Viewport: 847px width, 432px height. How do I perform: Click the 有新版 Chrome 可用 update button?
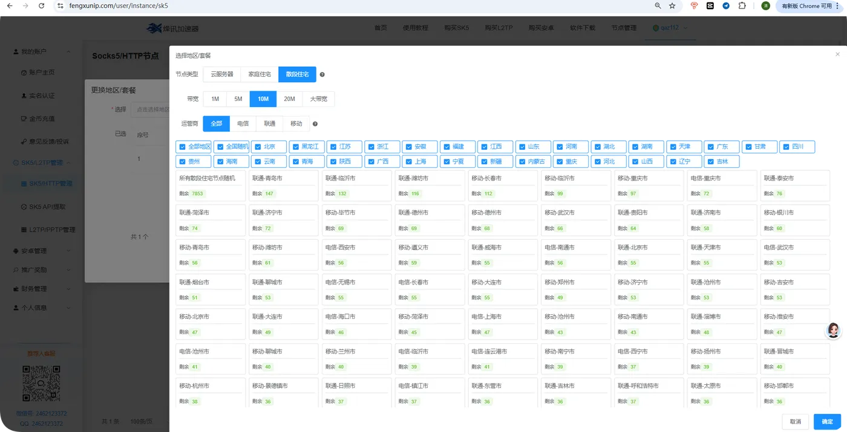click(807, 5)
